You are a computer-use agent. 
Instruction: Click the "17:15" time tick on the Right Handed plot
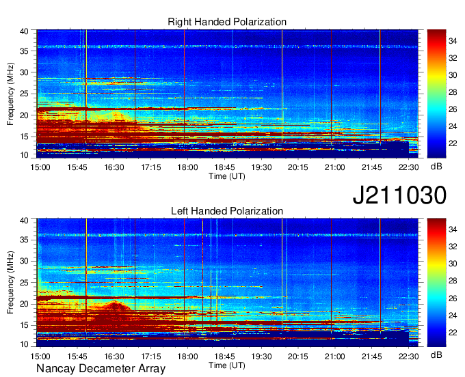(x=150, y=167)
